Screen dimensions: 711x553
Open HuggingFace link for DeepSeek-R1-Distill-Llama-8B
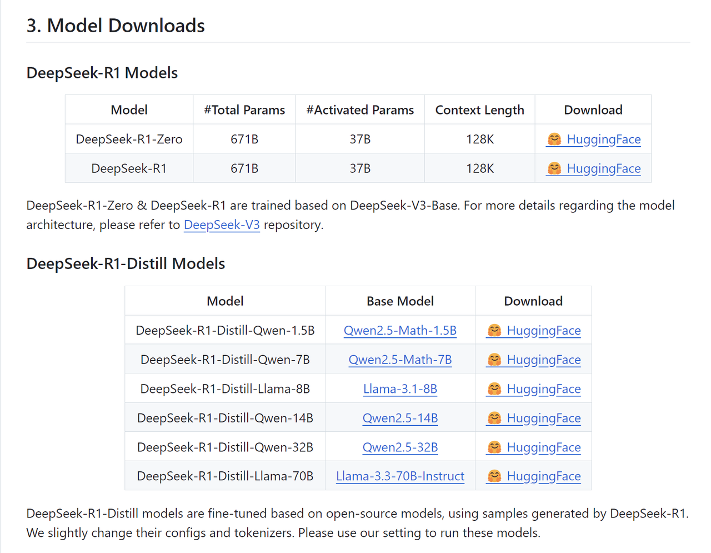tap(533, 388)
